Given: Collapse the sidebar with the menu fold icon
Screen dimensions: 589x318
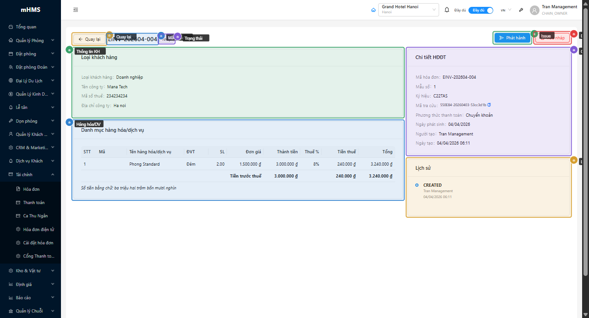Looking at the screenshot, I should (76, 10).
